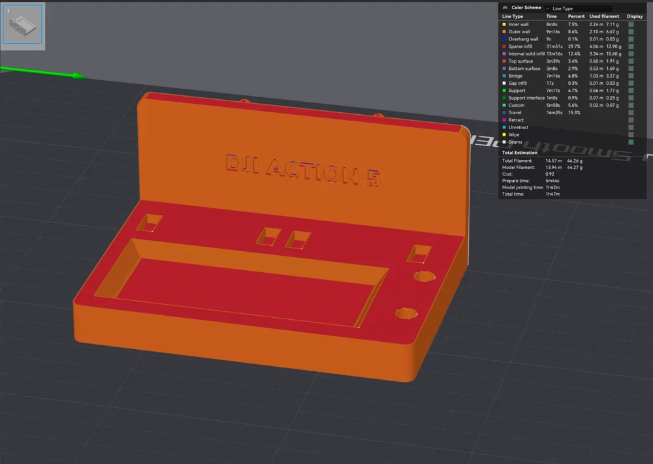Enable Unretract display checkbox
653x464 pixels.
(x=631, y=127)
